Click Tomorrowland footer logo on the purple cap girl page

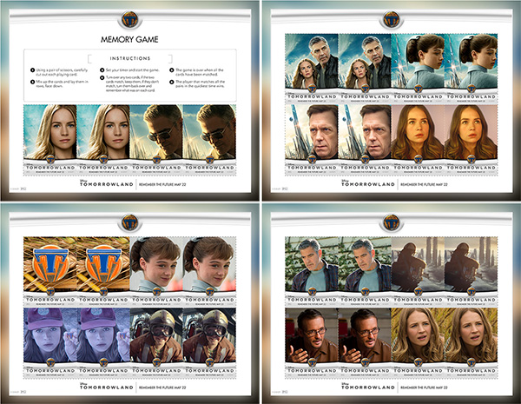coord(106,387)
